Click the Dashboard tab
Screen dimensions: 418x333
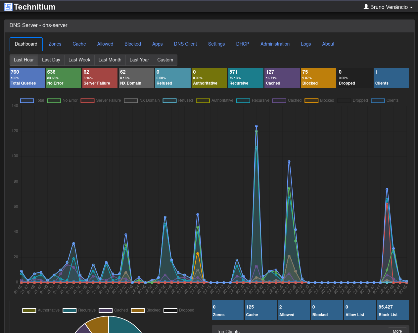tap(26, 44)
